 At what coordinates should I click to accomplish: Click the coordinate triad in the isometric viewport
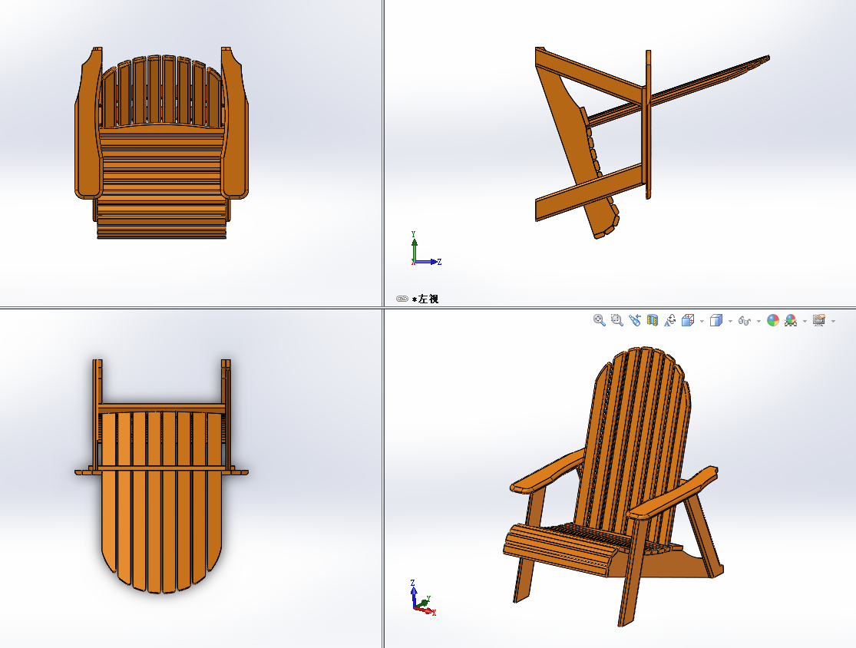423,598
